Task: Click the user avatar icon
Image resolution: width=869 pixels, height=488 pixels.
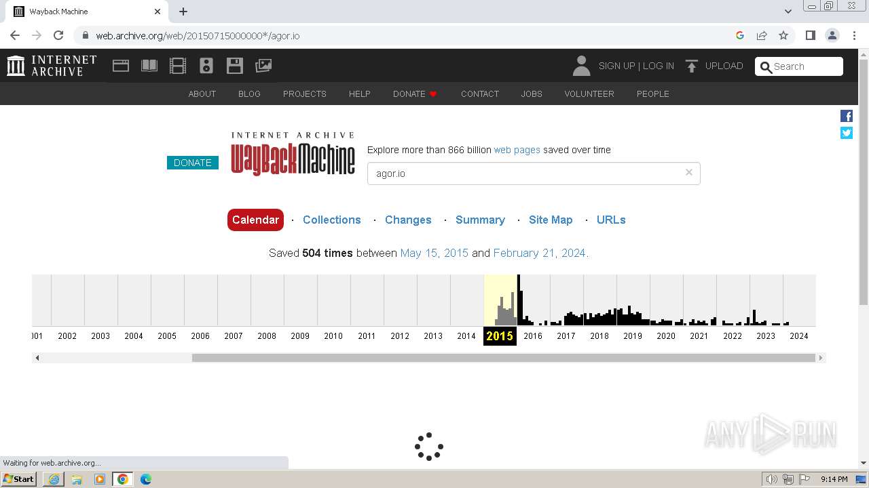Action: pos(581,66)
